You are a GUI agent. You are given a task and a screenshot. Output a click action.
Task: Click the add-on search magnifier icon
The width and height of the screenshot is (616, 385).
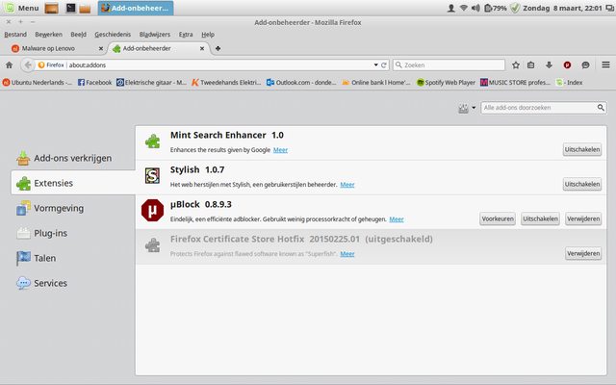point(601,108)
